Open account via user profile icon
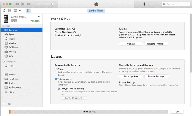192x116 pixels. pyautogui.click(x=144, y=4)
